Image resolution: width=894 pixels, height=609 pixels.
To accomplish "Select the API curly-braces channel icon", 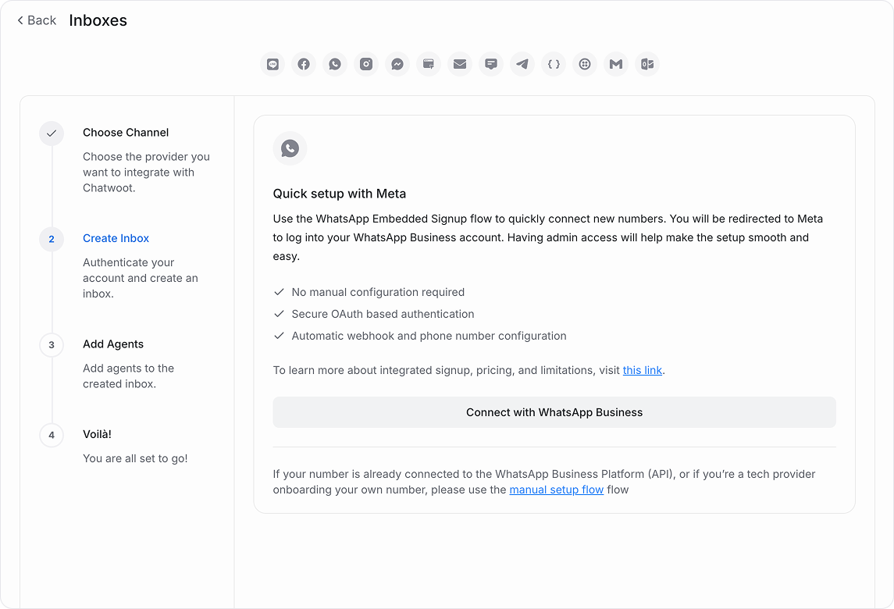I will click(554, 64).
